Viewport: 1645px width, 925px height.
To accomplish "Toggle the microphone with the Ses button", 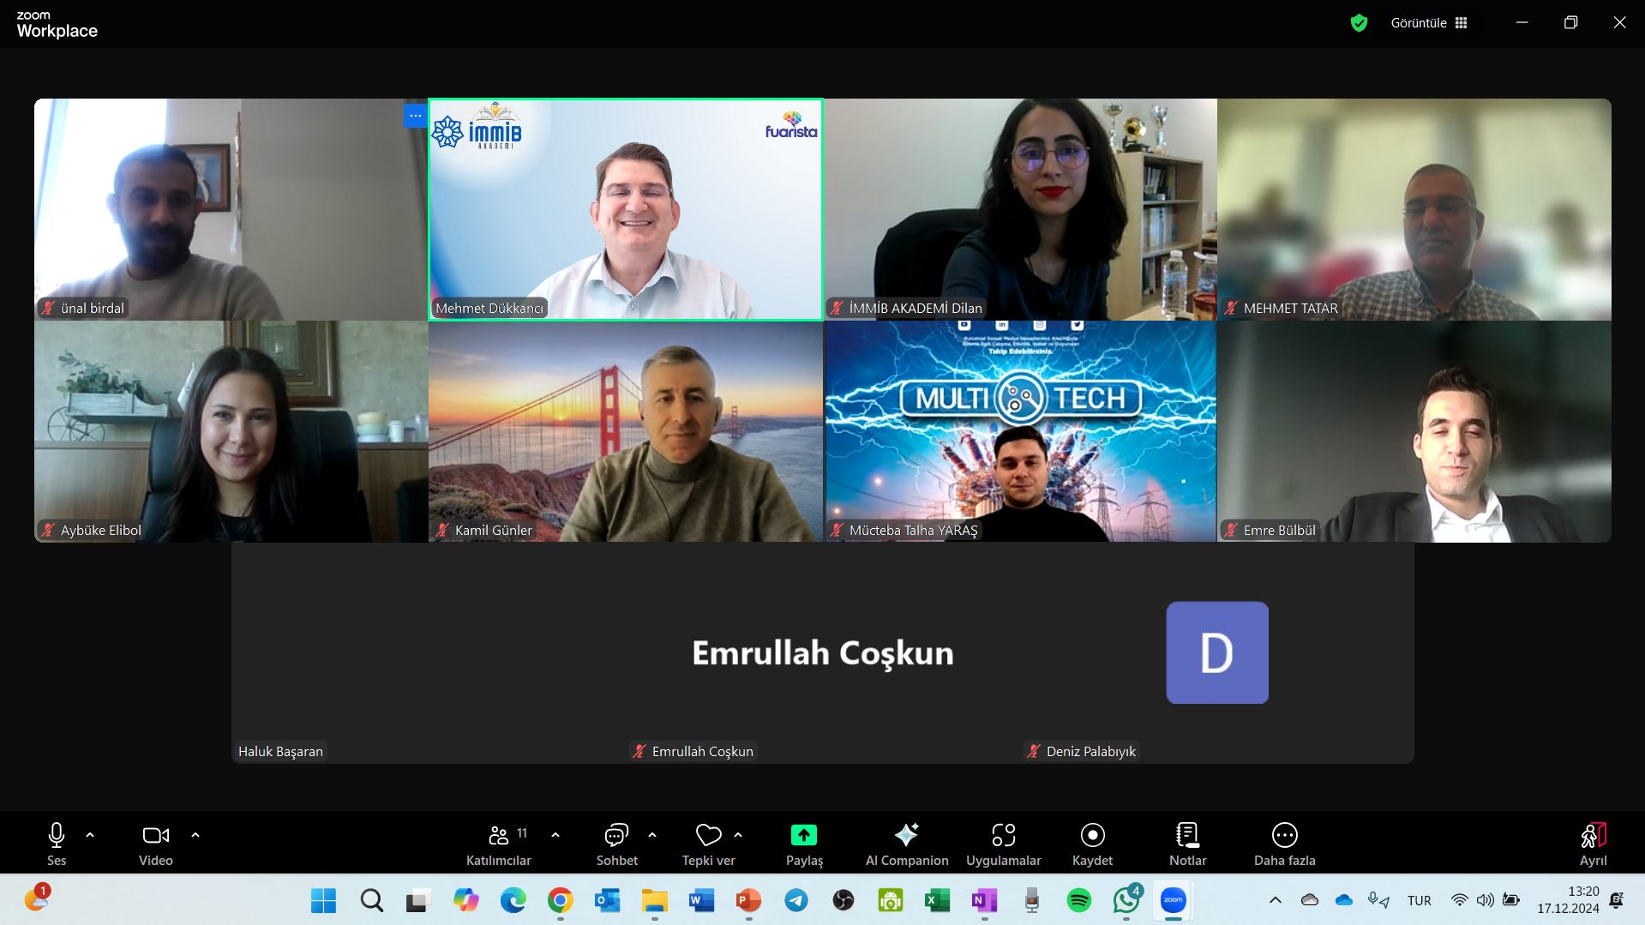I will (x=57, y=844).
